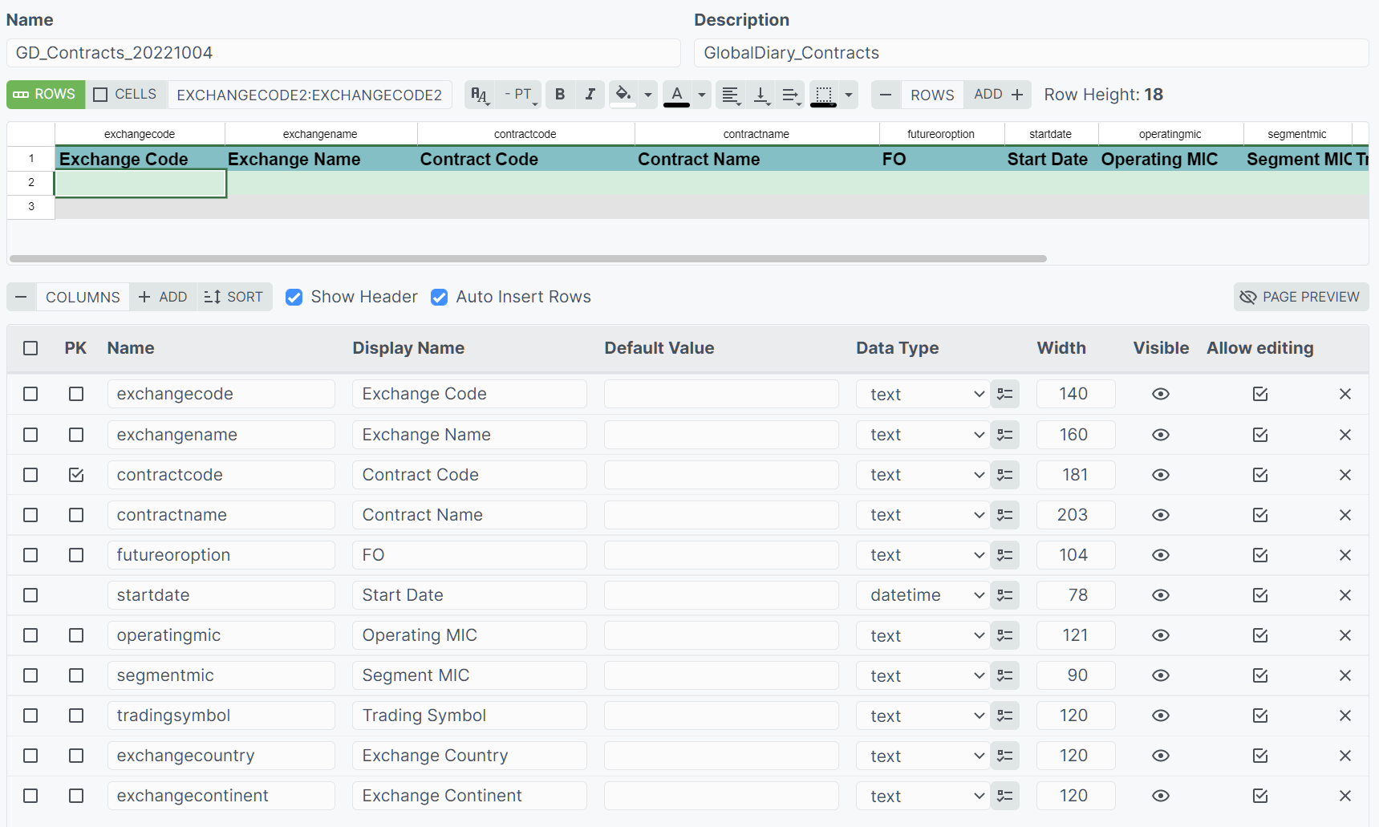Expand the border style dropdown arrow
This screenshot has width=1379, height=827.
pyautogui.click(x=849, y=95)
